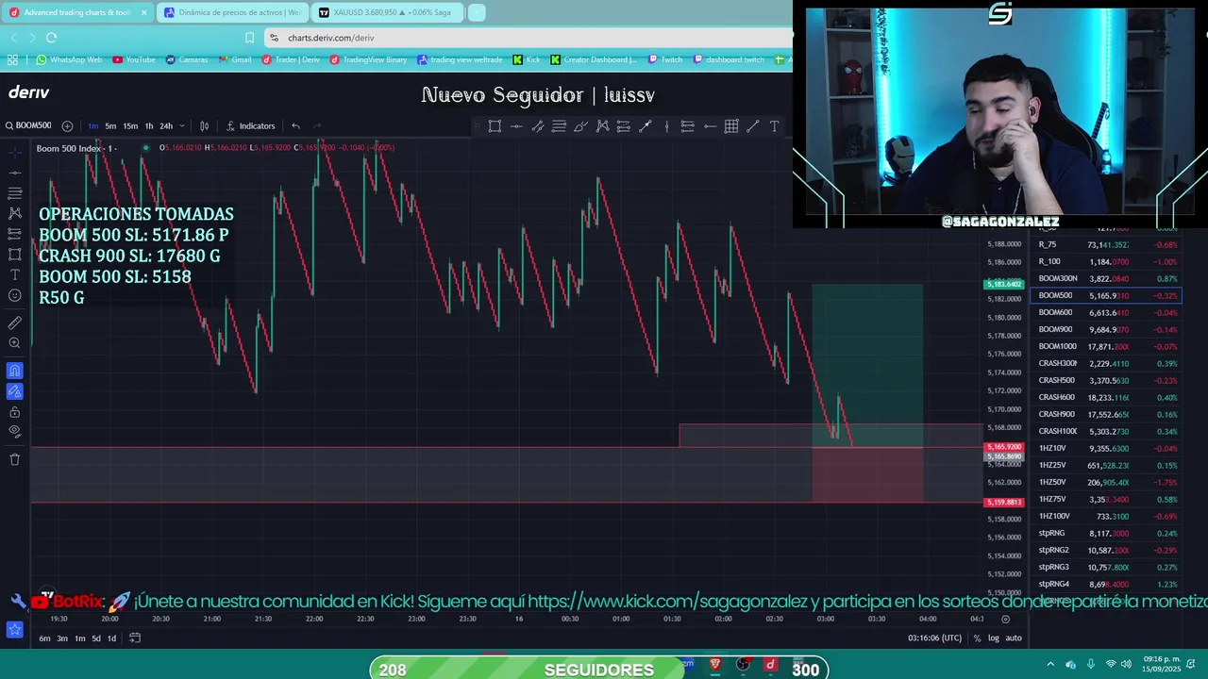Select the rectangle drawing tool in floating toolbar
The width and height of the screenshot is (1208, 679).
point(495,126)
